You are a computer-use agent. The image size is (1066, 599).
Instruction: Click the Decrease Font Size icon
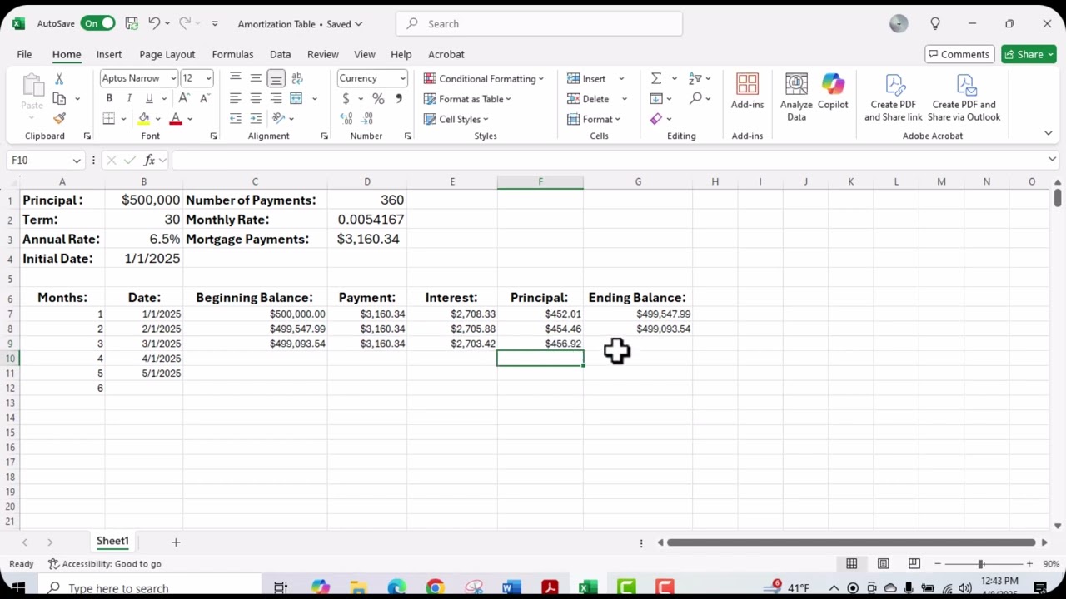205,98
